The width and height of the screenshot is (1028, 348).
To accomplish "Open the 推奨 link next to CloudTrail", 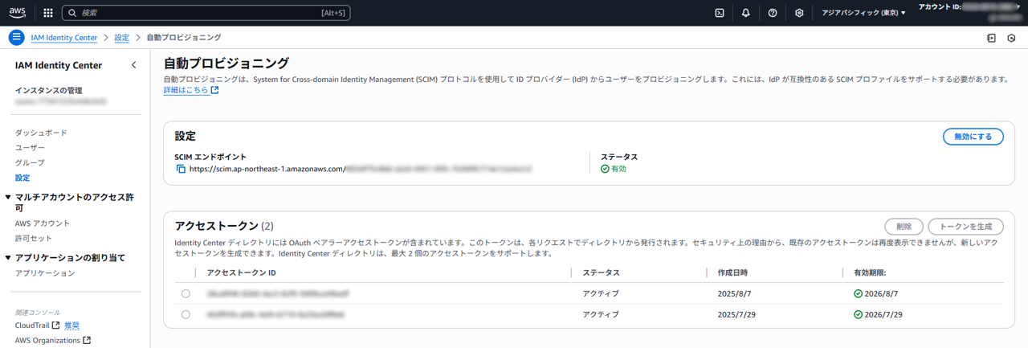I will [x=71, y=325].
